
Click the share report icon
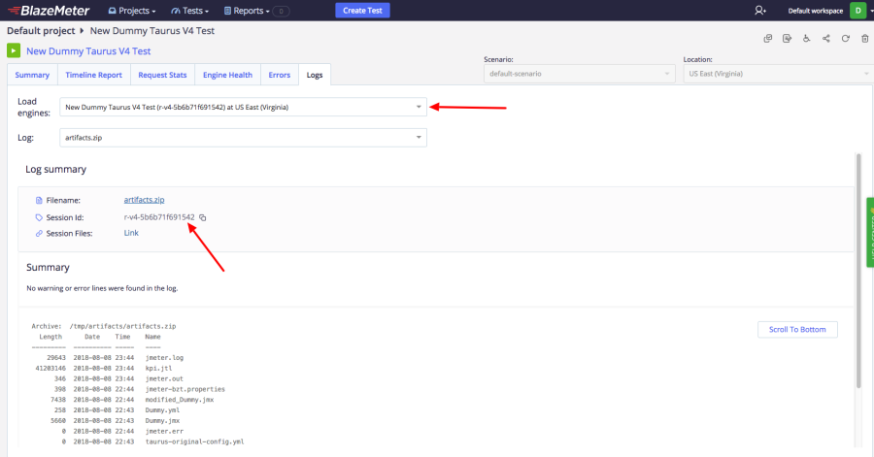pyautogui.click(x=826, y=39)
